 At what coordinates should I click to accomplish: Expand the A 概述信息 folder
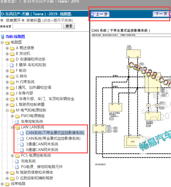coord(7,48)
